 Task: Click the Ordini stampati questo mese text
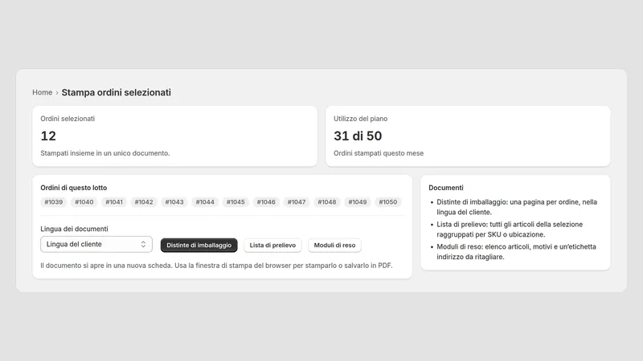pos(379,153)
